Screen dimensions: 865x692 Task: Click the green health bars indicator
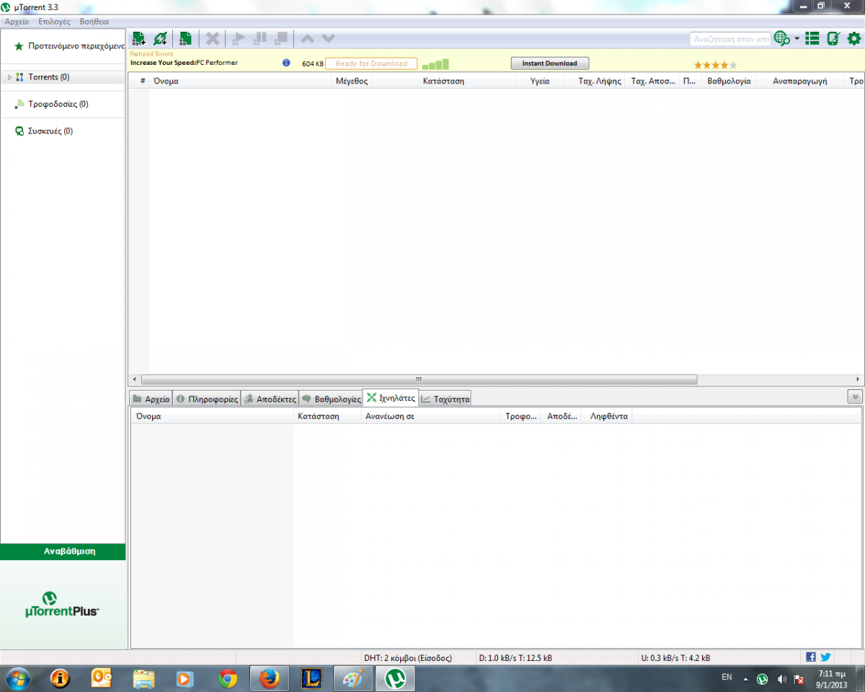pyautogui.click(x=435, y=64)
